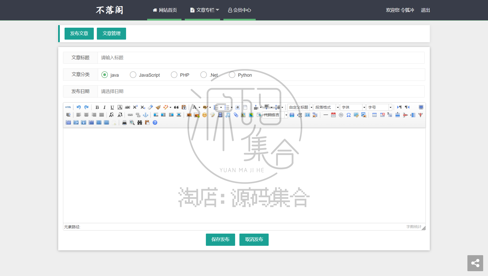Viewport: 488px width, 276px height.
Task: Insert time with clock icon
Action: click(341, 115)
